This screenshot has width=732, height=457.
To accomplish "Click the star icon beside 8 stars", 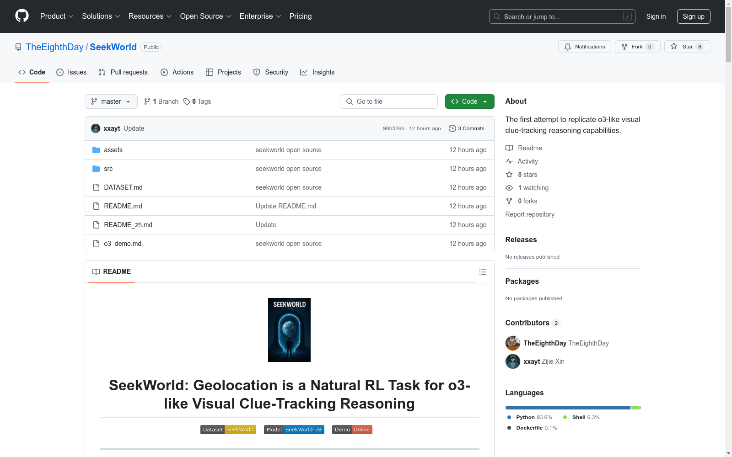I will (509, 175).
